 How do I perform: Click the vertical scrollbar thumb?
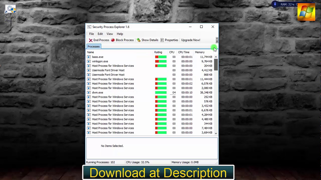pos(216,64)
